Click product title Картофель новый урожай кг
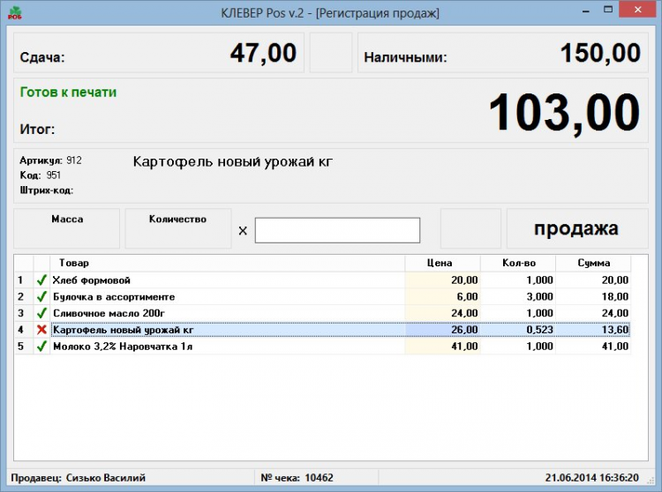This screenshot has width=662, height=492. pyautogui.click(x=233, y=162)
